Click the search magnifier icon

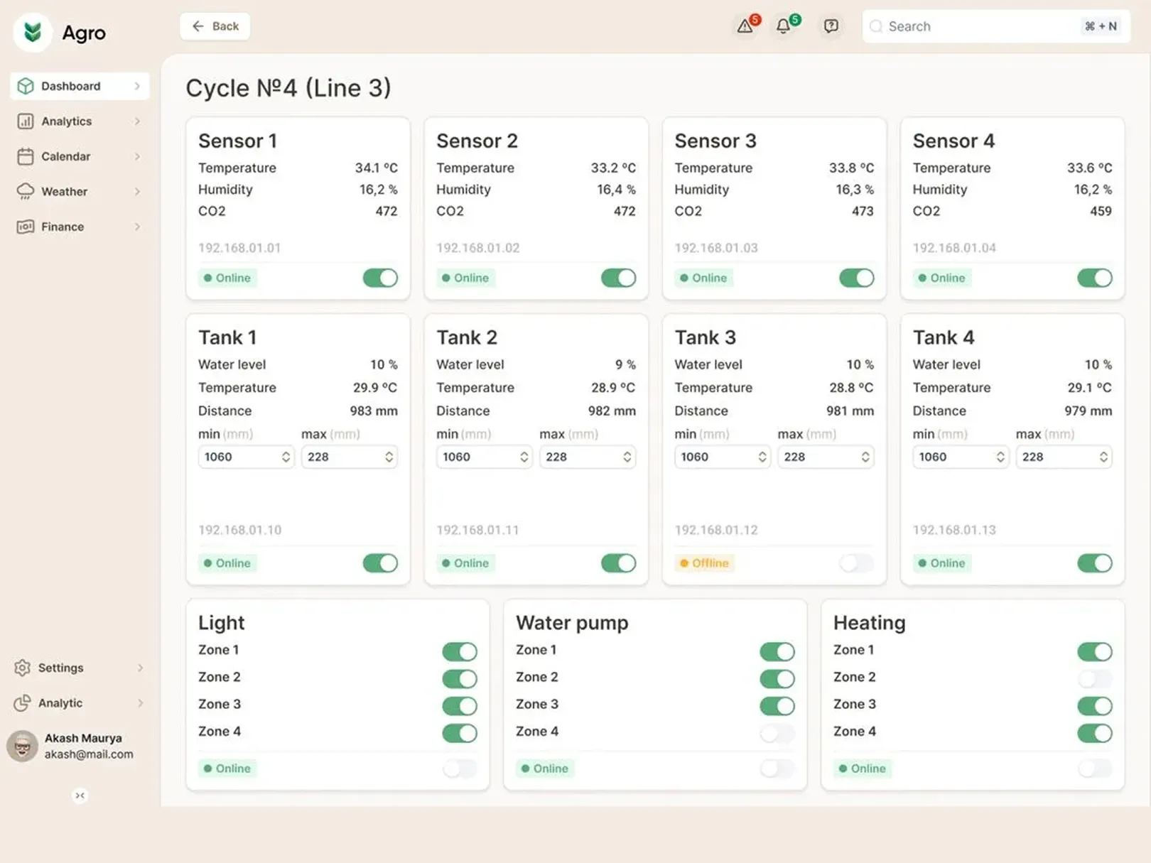coord(877,26)
